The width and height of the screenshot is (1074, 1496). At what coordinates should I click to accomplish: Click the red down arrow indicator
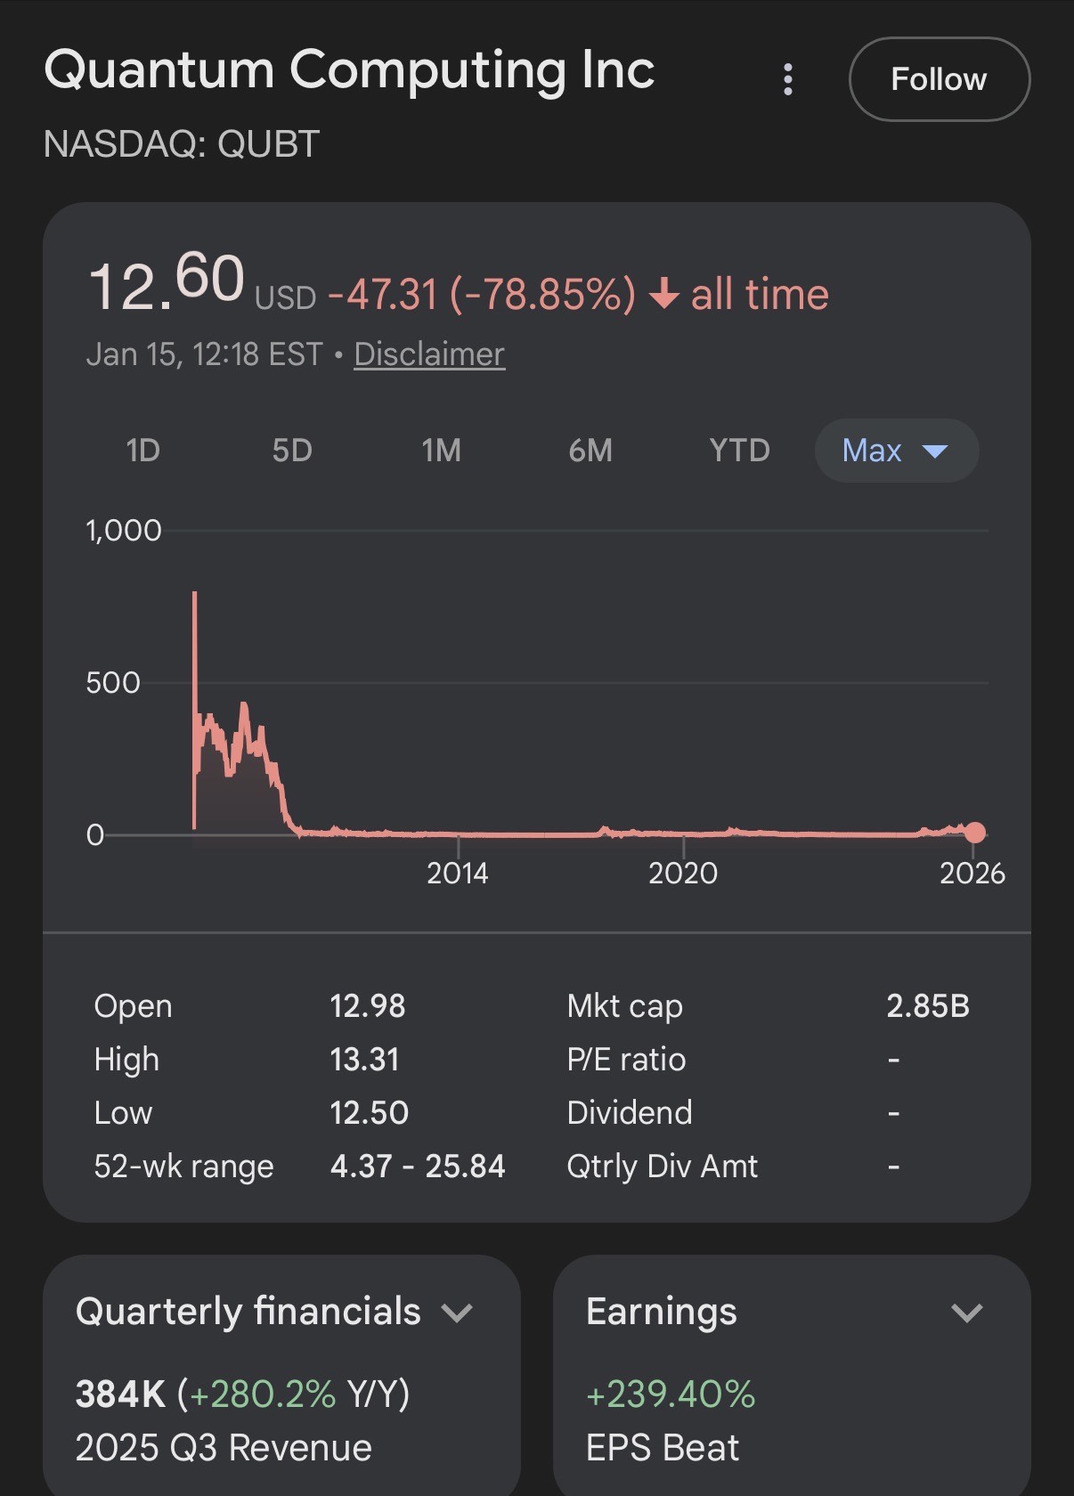[x=664, y=294]
